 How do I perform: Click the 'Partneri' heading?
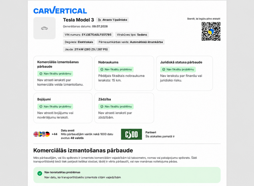tap(151, 132)
